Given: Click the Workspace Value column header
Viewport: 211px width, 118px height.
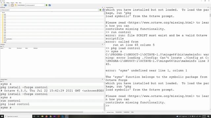Looking at the screenshot, I should pos(26,48).
